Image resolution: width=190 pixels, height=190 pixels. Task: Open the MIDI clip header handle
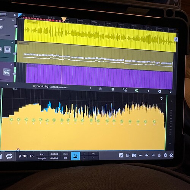[24, 43]
